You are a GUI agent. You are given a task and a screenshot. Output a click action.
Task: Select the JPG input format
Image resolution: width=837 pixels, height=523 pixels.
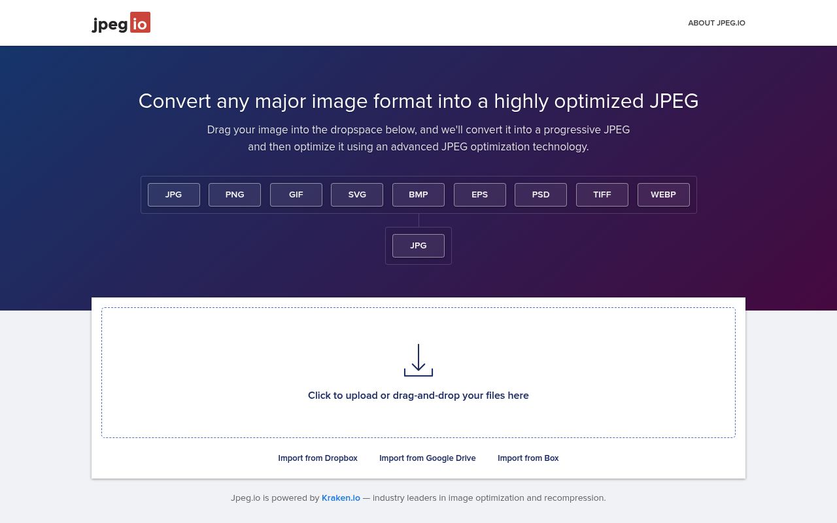(x=173, y=194)
